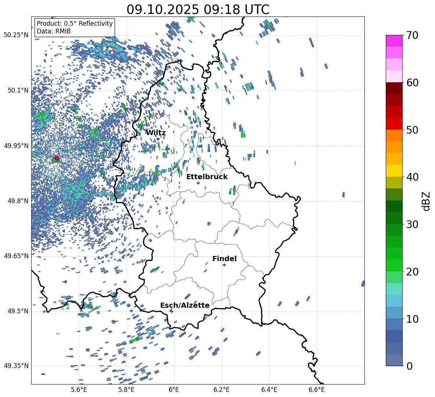This screenshot has height=397, width=435.
Task: Select the Esch/Alzette city label
Action: [x=185, y=305]
